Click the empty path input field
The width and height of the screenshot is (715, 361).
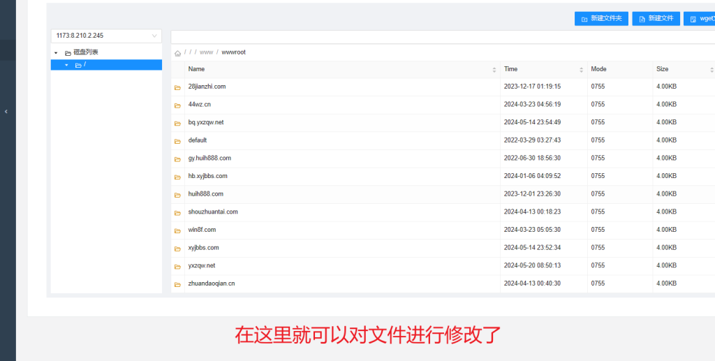(x=440, y=36)
